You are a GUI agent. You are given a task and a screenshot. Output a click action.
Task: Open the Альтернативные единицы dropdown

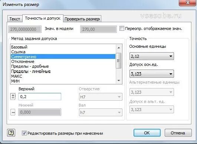tap(152, 92)
